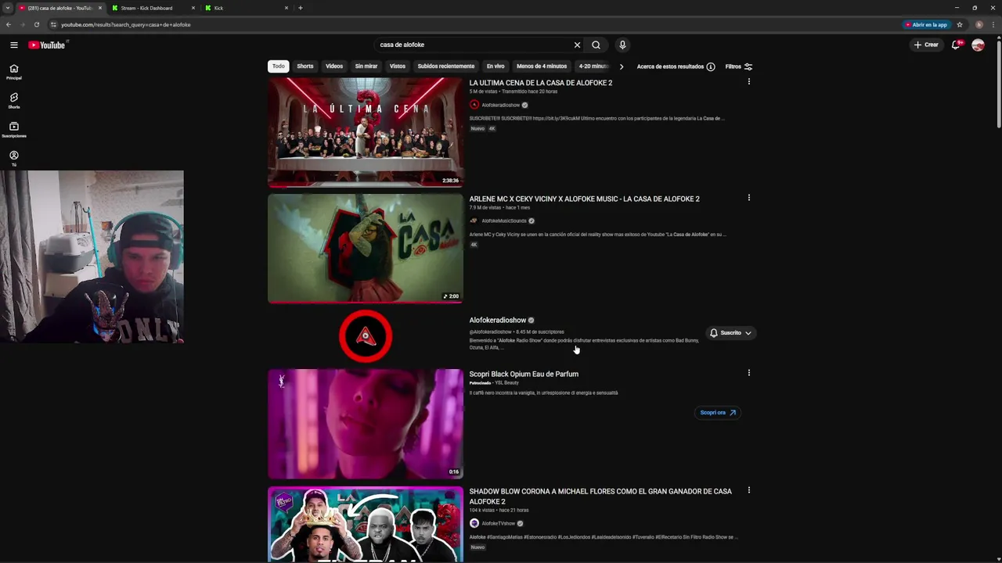The height and width of the screenshot is (563, 1002).
Task: Open Shorts in the left sidebar
Action: coord(14,101)
